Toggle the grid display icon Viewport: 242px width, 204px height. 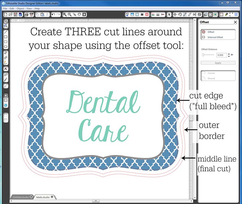point(236,14)
